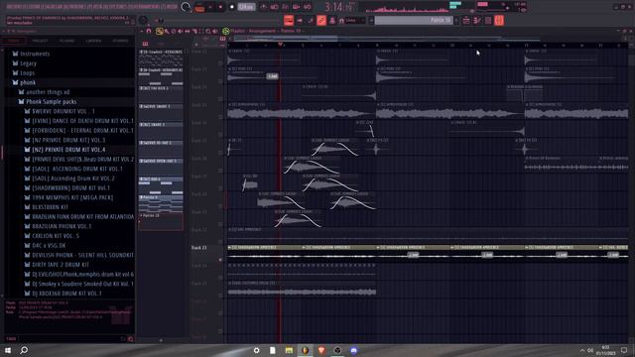
Task: Mute Track 24 using its LED toggle
Action: (220, 278)
